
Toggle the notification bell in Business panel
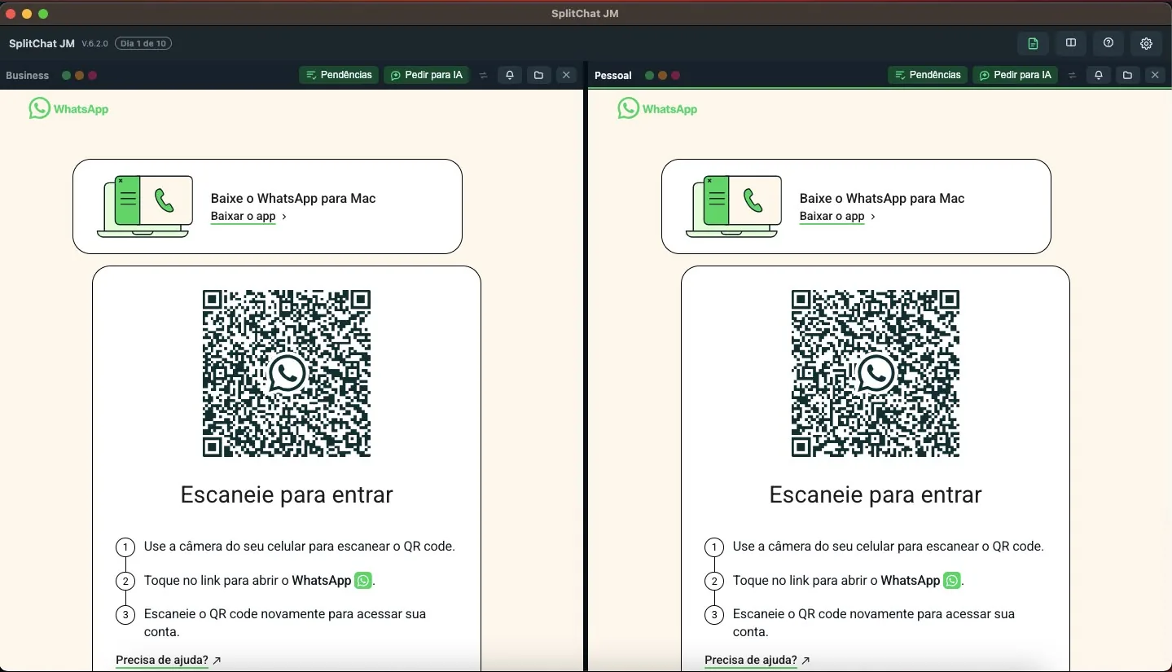[x=510, y=75]
